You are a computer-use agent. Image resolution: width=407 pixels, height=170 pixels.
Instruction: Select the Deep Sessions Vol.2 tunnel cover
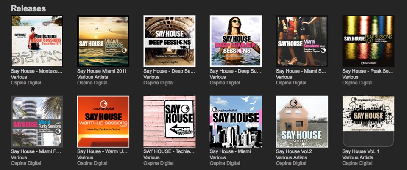(170, 41)
